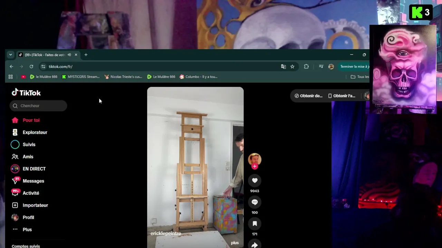Click the pink skull painting thumbnail

403,69
